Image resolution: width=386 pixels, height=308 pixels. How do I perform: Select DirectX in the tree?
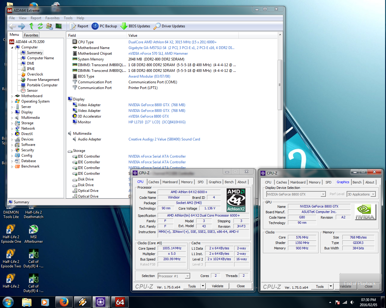point(27,134)
